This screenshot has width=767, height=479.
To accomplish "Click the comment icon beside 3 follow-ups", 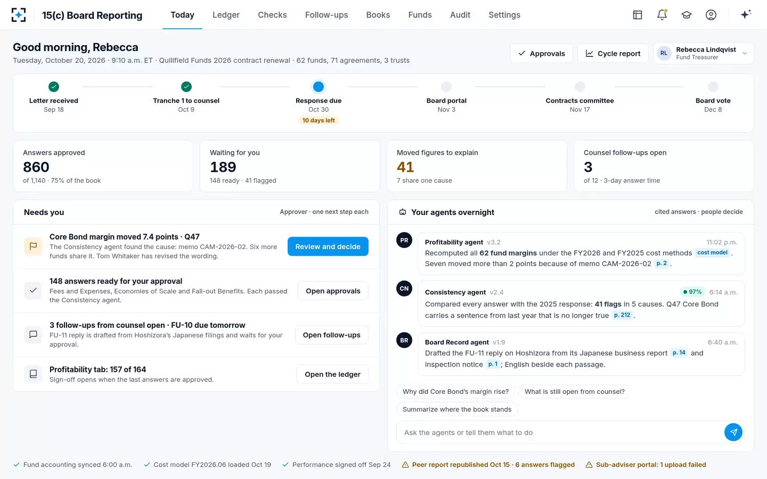I will pos(33,335).
